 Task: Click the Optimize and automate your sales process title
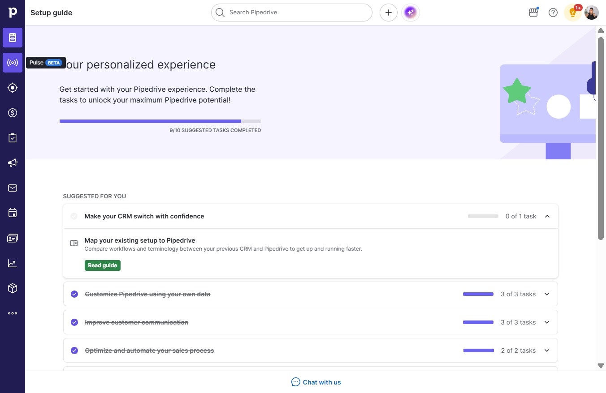point(149,350)
